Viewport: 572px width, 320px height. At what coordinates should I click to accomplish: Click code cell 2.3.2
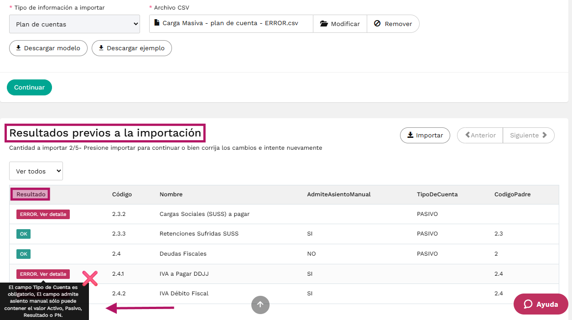coord(119,214)
